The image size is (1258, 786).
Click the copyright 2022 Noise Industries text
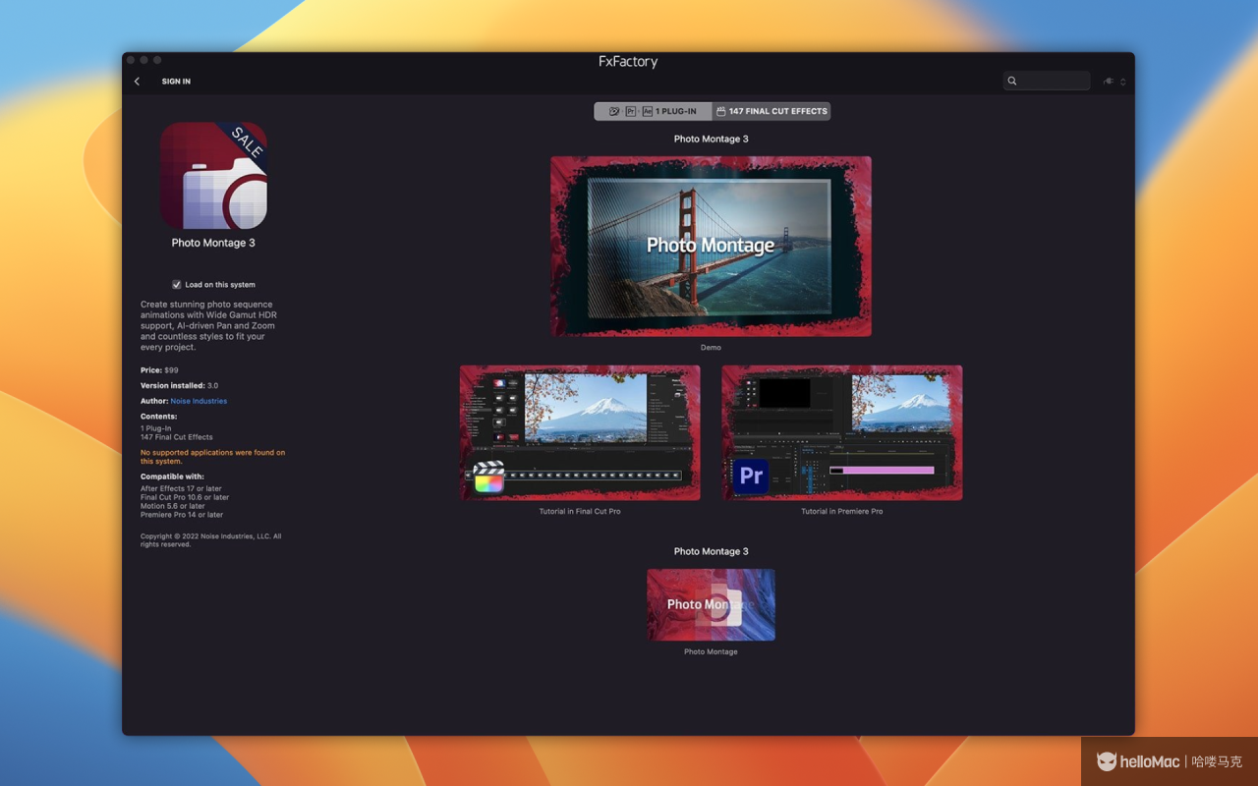pos(211,540)
